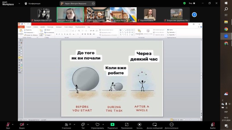
Task: Open Приложения apps
Action: click(x=127, y=126)
